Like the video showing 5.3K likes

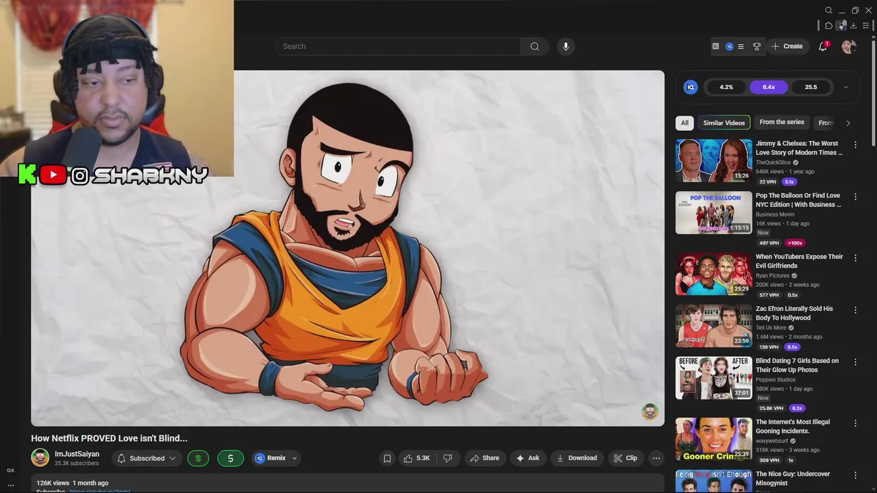(417, 458)
